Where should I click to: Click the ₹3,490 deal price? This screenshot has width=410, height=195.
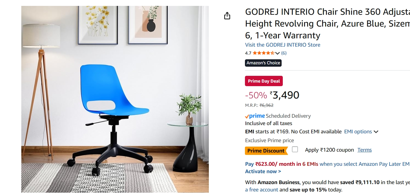pyautogui.click(x=284, y=95)
